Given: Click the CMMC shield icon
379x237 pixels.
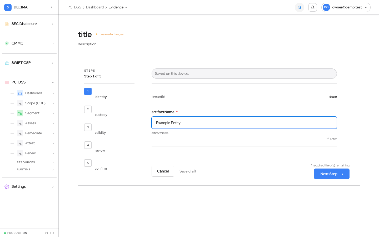Looking at the screenshot, I should (7, 43).
